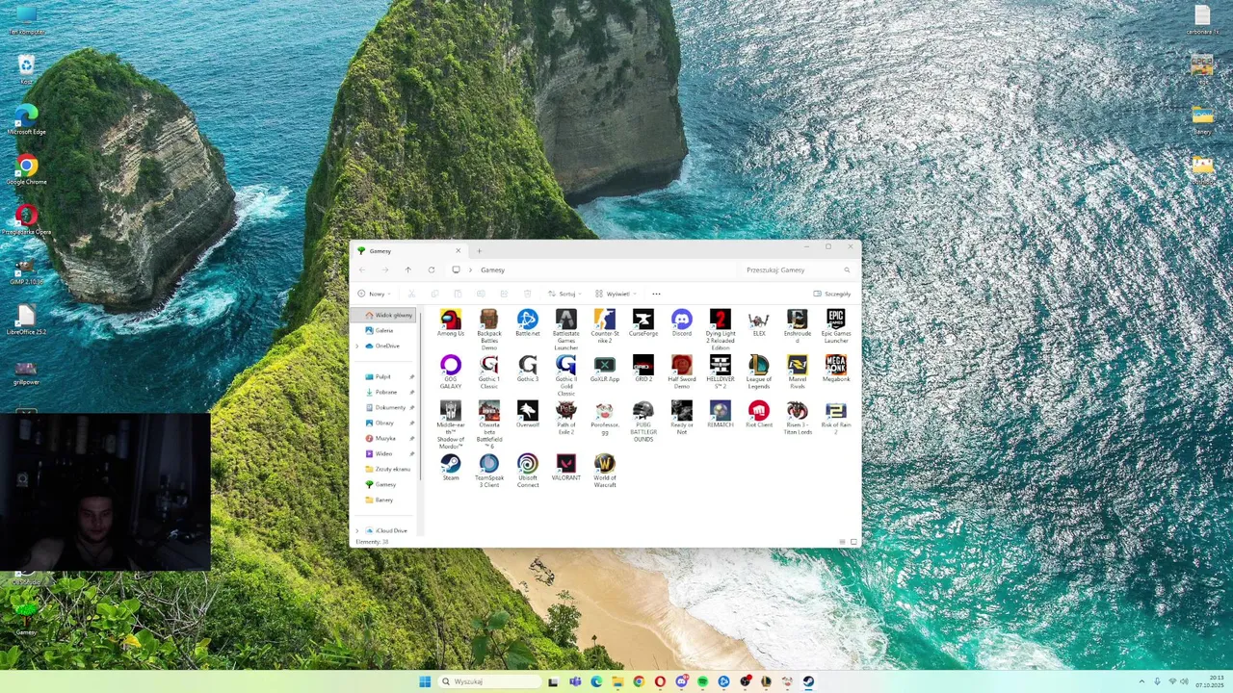
Task: Refresh the Gamesy folder view
Action: 432,269
